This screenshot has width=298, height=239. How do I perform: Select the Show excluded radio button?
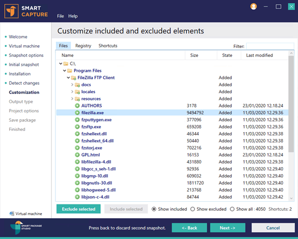pyautogui.click(x=192, y=209)
